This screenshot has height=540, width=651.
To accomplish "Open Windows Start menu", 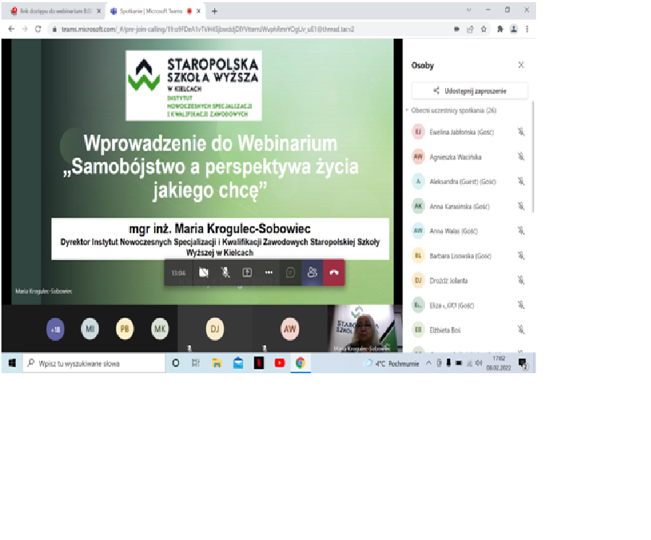I will click(x=12, y=363).
